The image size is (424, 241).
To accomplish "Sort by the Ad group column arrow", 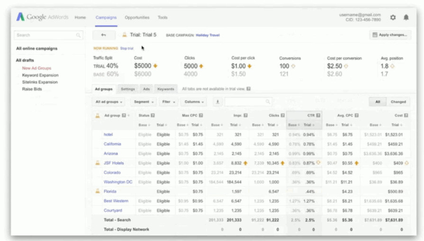I will 129,115.
